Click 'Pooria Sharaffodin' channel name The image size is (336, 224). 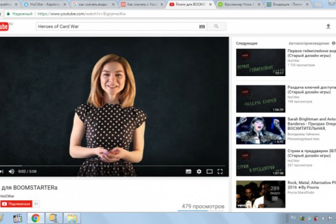coord(301,192)
